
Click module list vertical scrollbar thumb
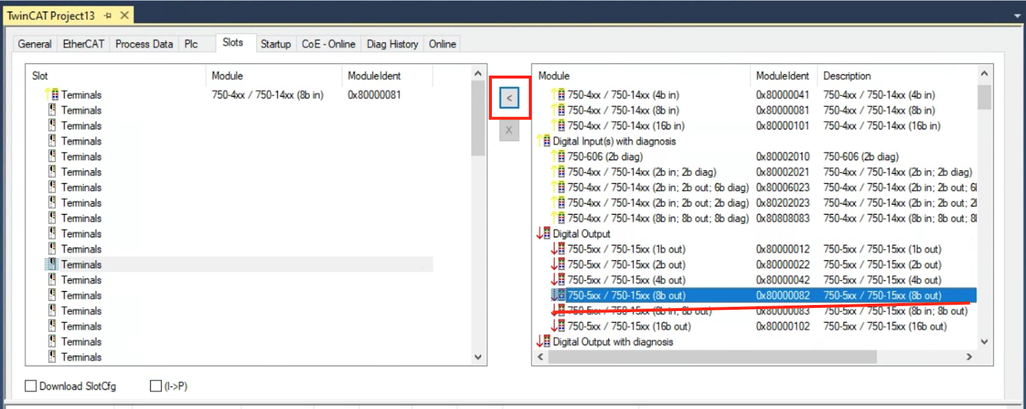coord(984,97)
